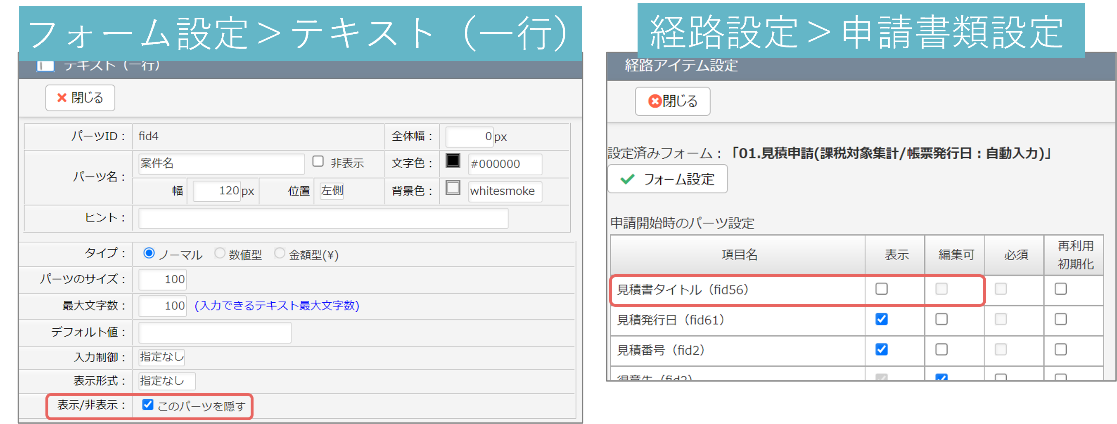Image resolution: width=1117 pixels, height=424 pixels.
Task: Check 編集可 for 見積番号 (fid2)
Action: pos(942,349)
